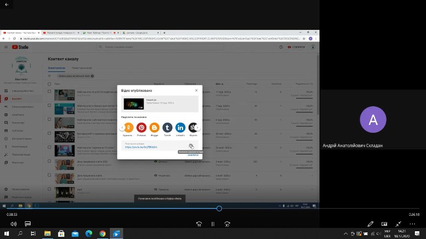Reload the page in the Chrome window
Viewport: 426px width, 239px height.
click(x=14, y=39)
